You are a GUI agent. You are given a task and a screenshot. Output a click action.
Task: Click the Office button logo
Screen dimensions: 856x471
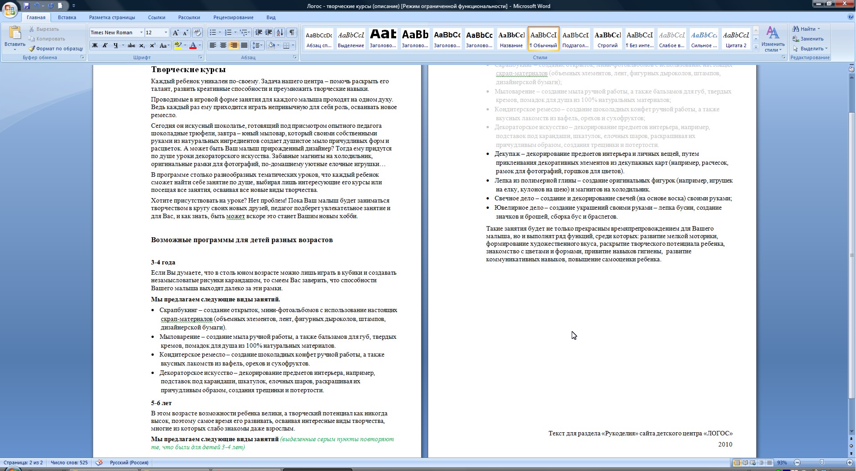coord(10,10)
